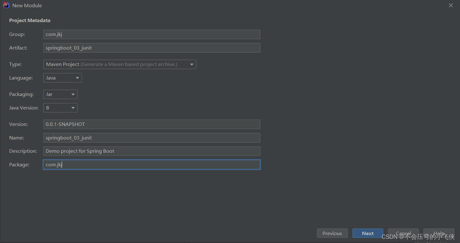Focus the Name field springboot_03_junit
The image size is (460, 243).
151,138
